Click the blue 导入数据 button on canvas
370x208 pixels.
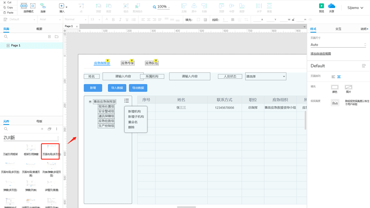pos(117,88)
